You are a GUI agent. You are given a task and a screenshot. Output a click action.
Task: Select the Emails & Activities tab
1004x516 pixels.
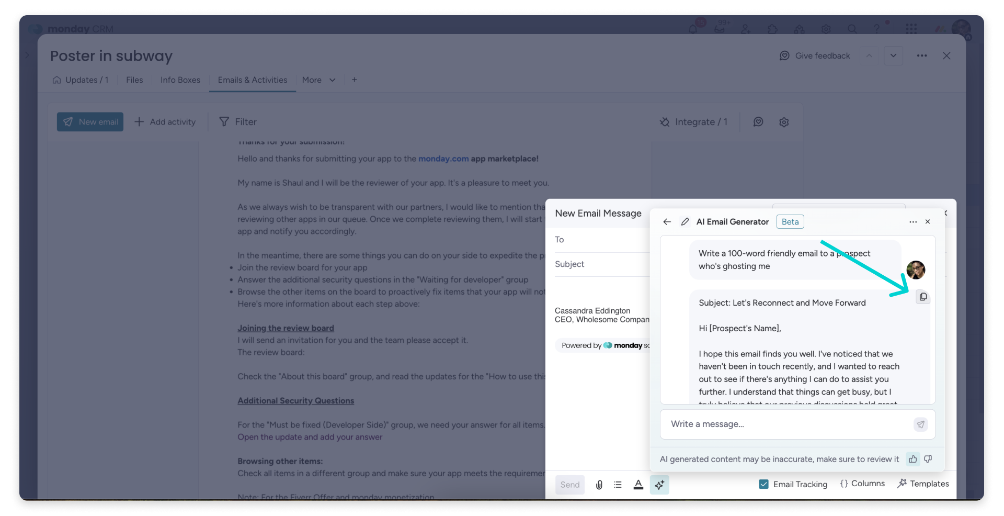(x=253, y=80)
